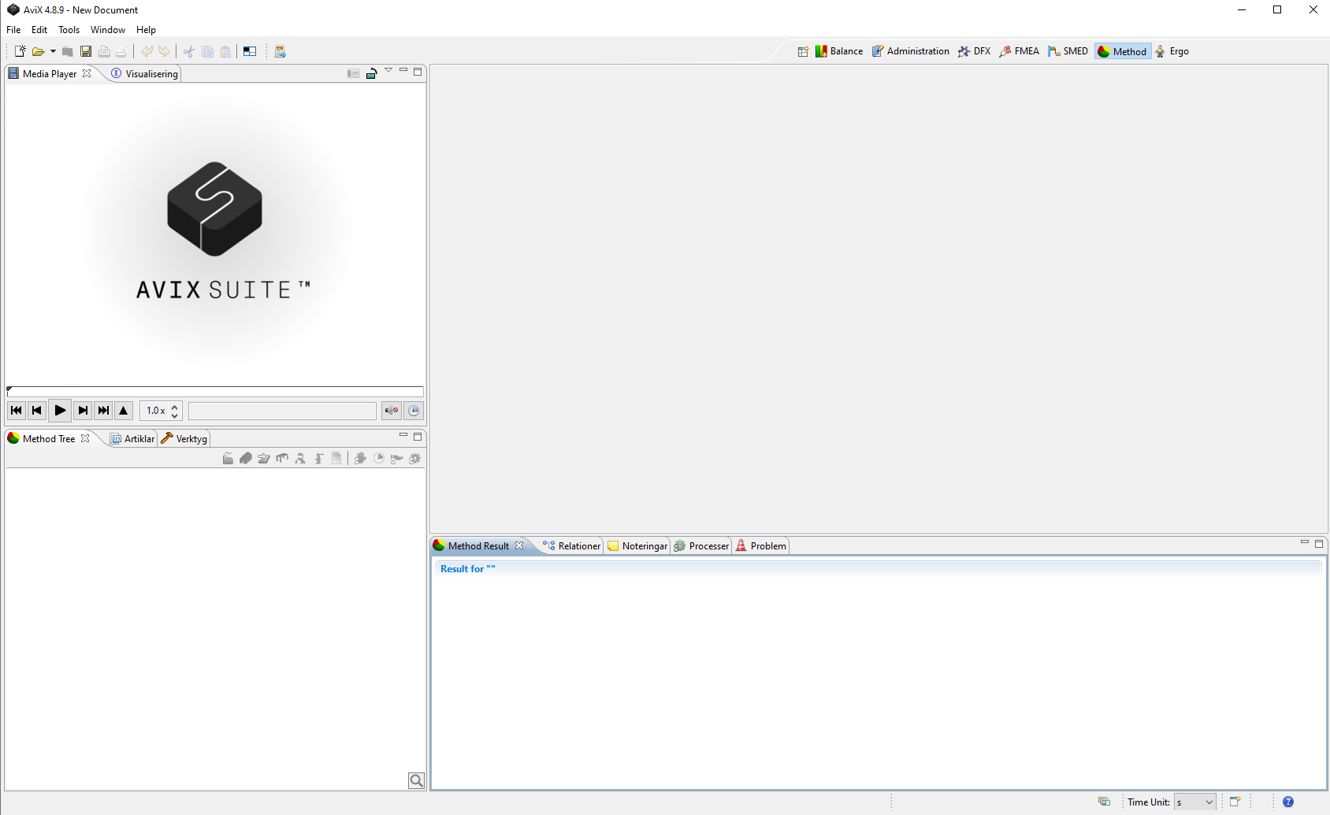The image size is (1330, 815).
Task: Click the Open Perspective icon
Action: tap(803, 51)
